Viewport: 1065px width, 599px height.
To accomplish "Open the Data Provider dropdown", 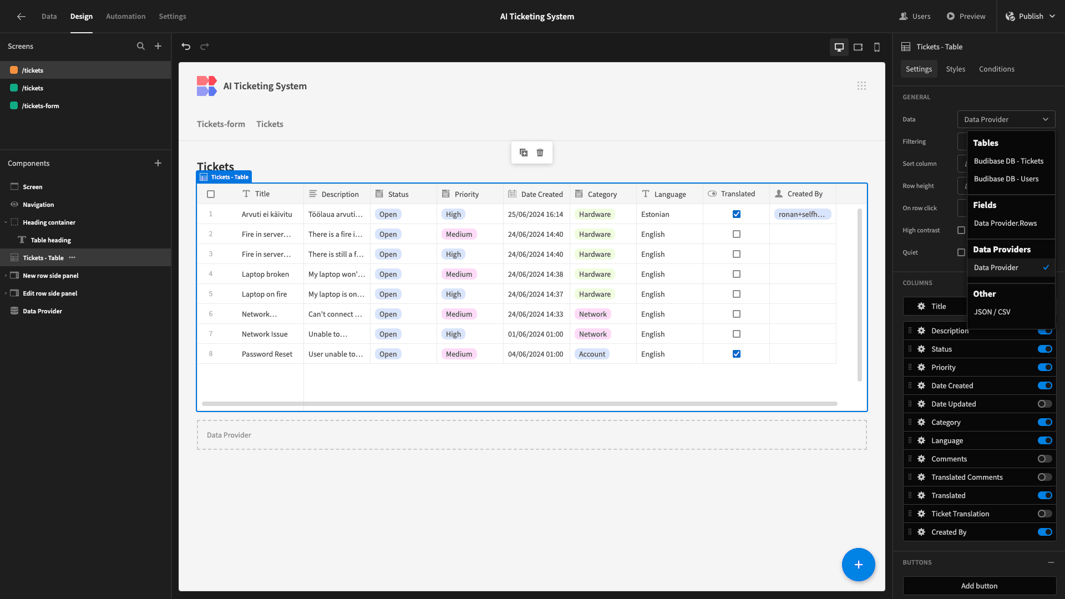I will [x=1006, y=119].
